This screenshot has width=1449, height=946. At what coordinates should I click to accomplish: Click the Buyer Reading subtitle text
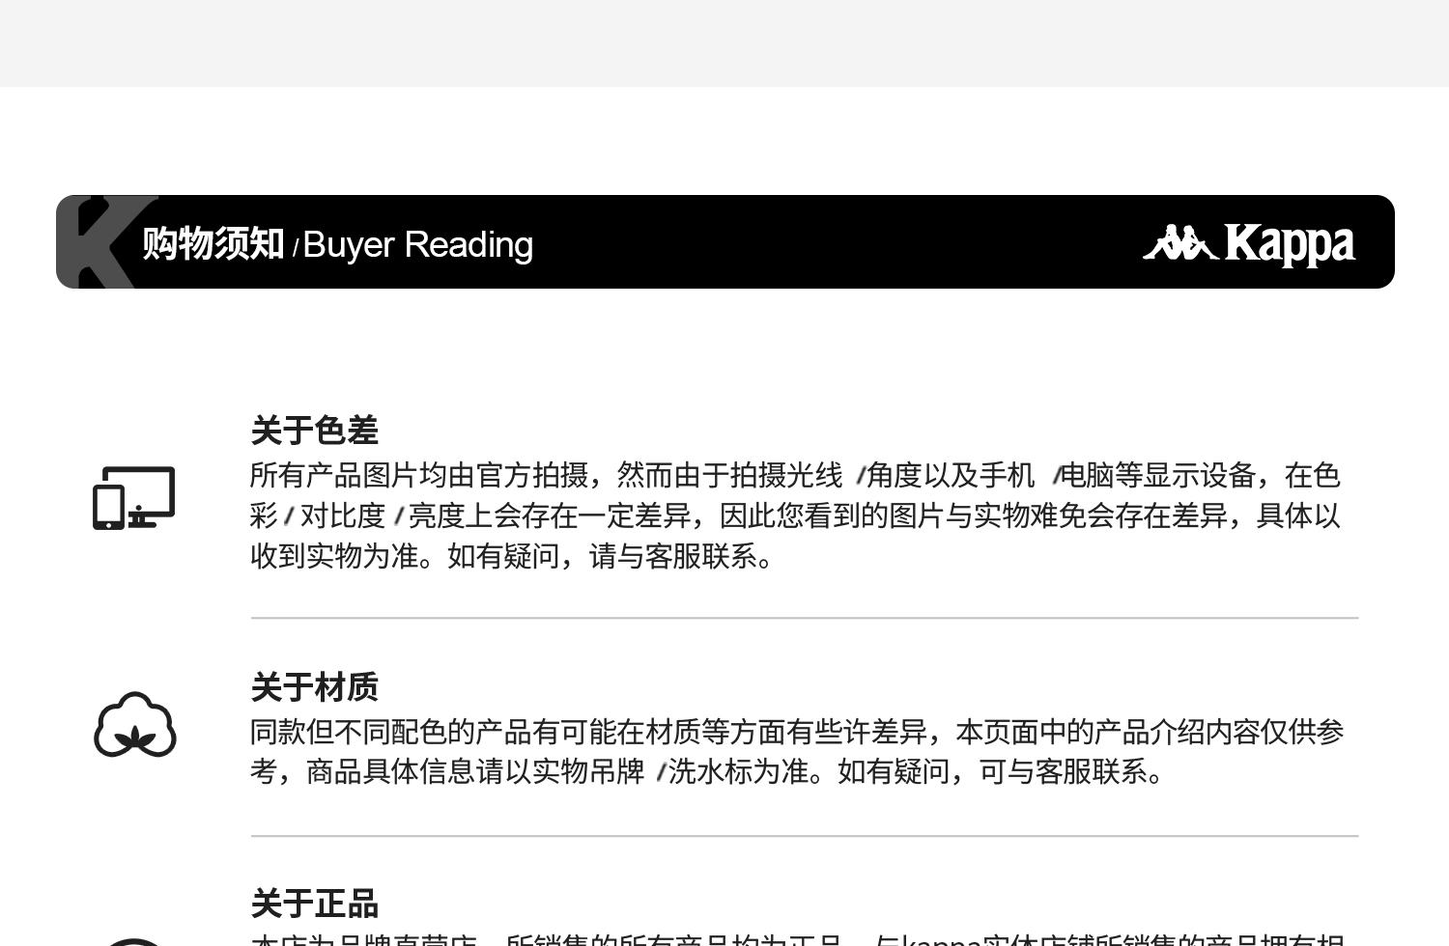tap(418, 245)
